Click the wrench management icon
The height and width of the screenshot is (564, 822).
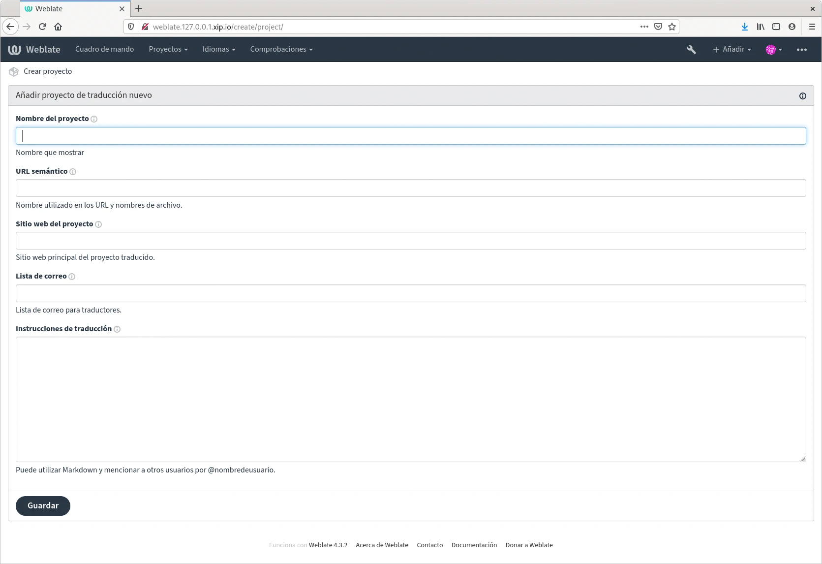[691, 49]
